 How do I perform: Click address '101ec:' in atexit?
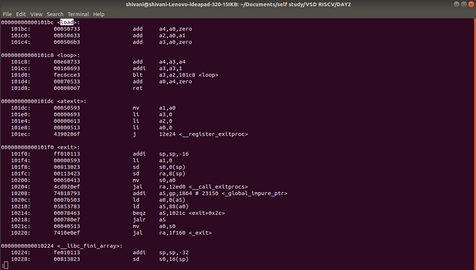coord(20,134)
